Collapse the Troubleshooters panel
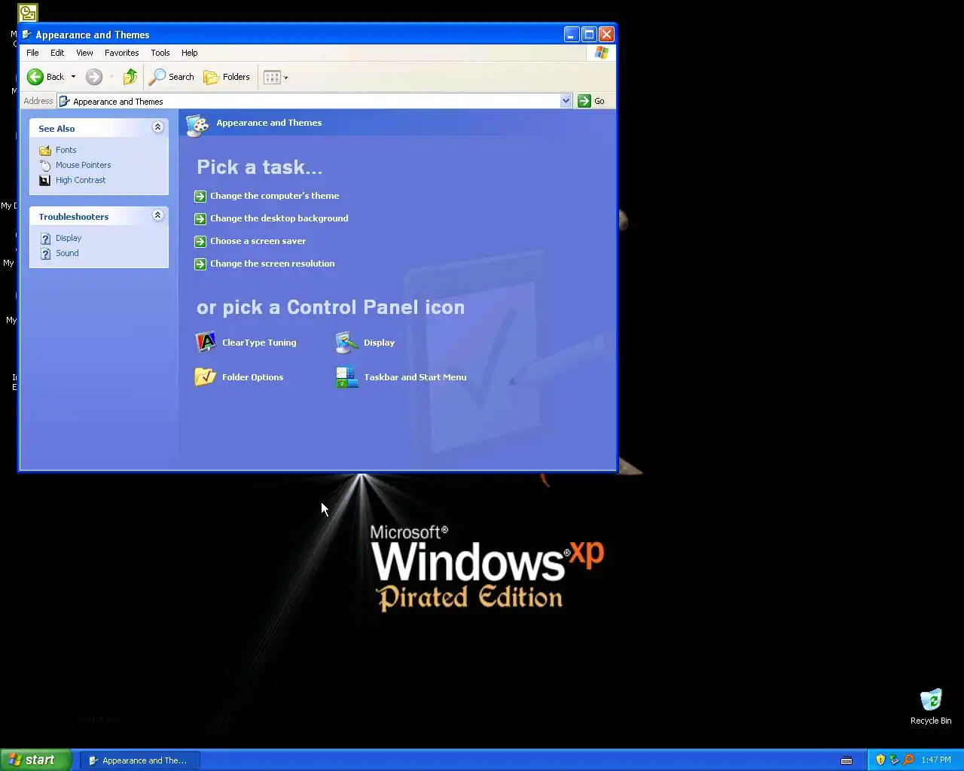This screenshot has width=964, height=771. point(157,215)
